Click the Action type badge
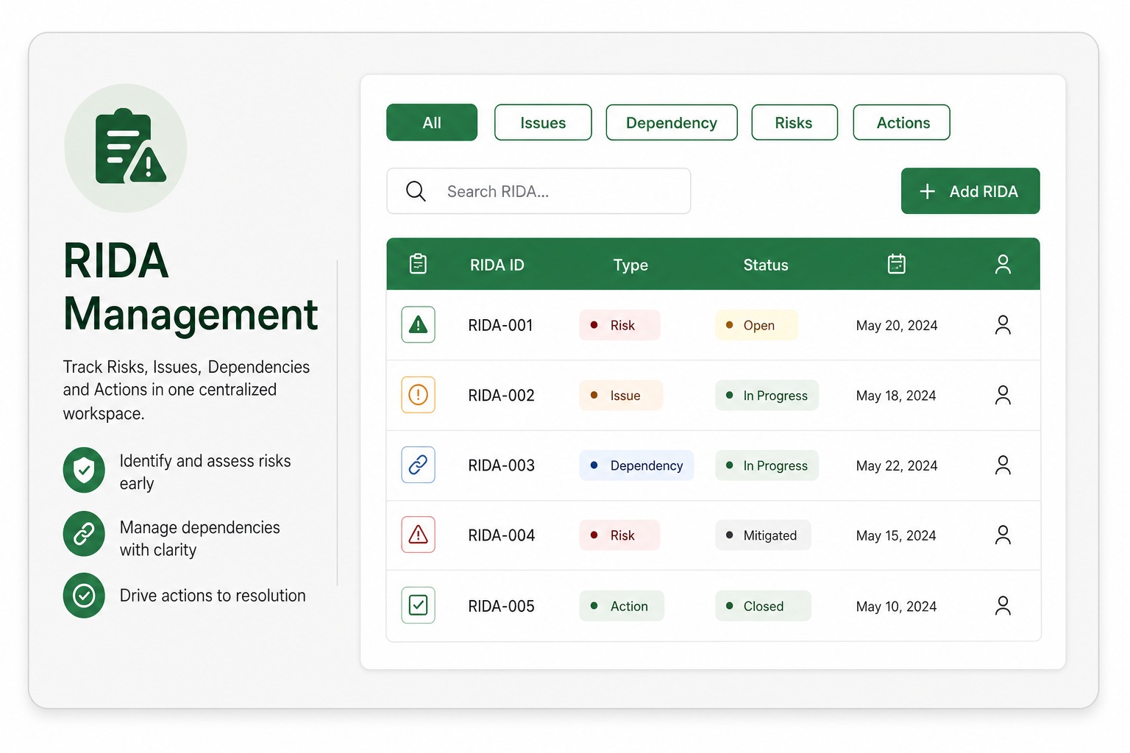The height and width of the screenshot is (753, 1130). point(622,606)
